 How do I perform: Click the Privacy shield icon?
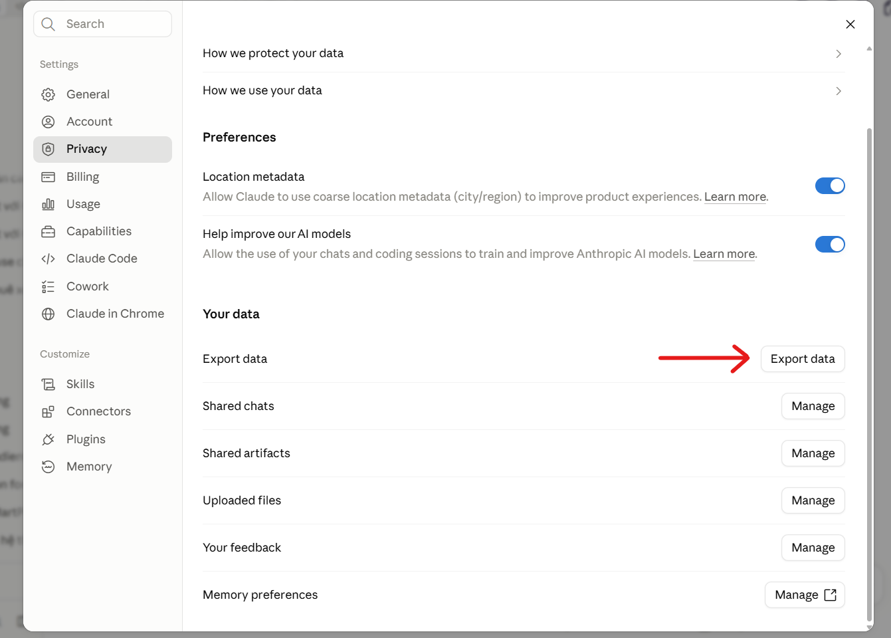[x=49, y=149]
